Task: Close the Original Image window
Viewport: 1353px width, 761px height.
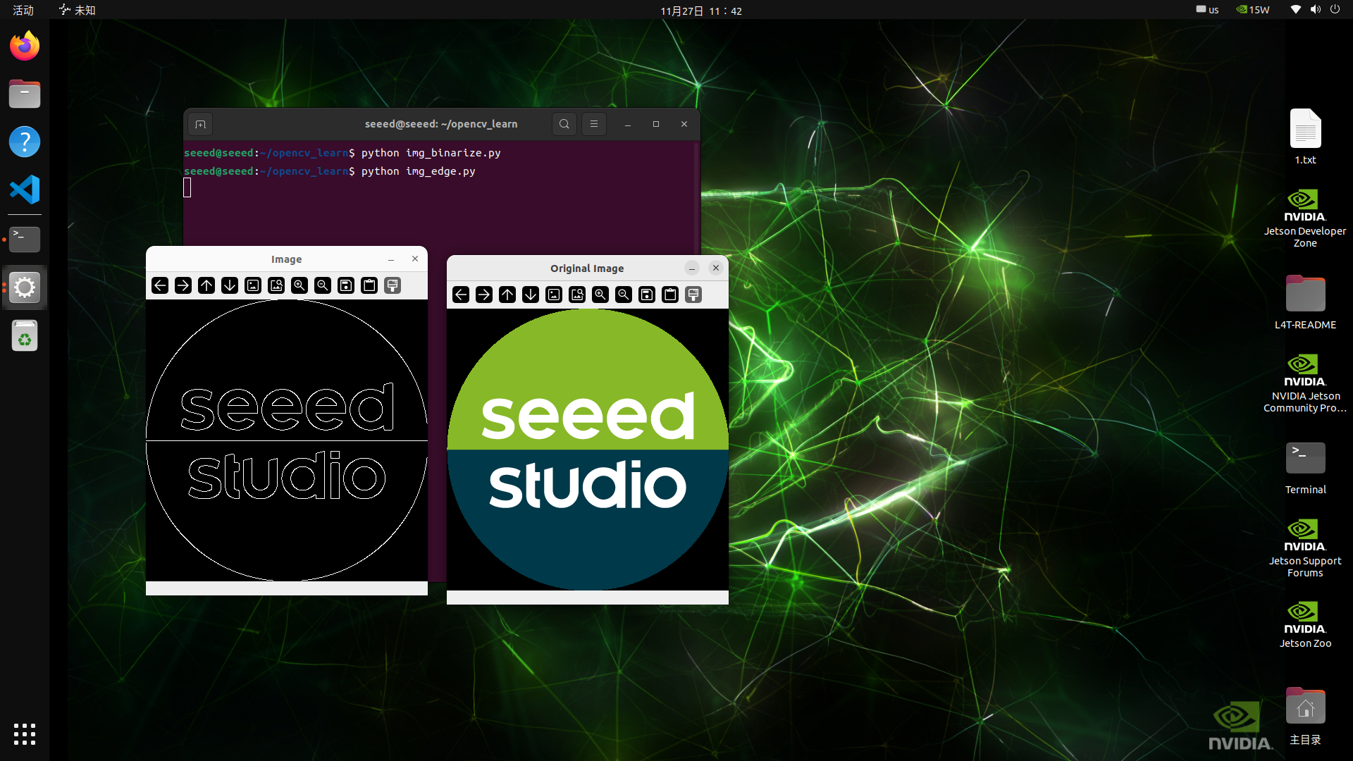Action: coord(716,268)
